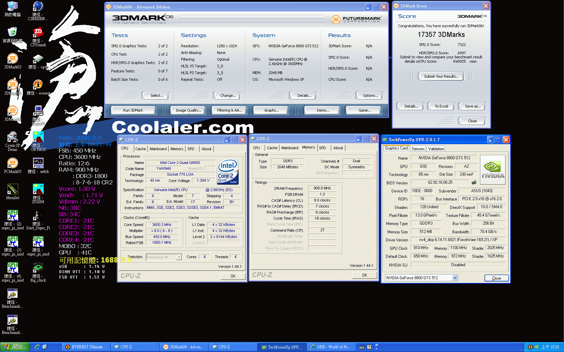564x352 pixels.
Task: Click Run 3DMark button
Action: point(133,110)
